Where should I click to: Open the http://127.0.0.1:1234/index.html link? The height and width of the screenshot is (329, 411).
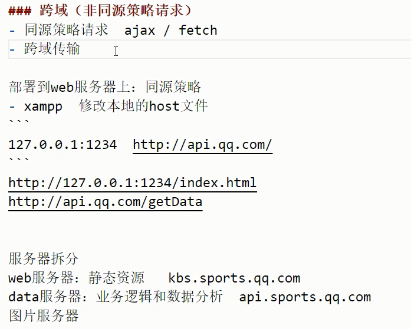pos(133,183)
